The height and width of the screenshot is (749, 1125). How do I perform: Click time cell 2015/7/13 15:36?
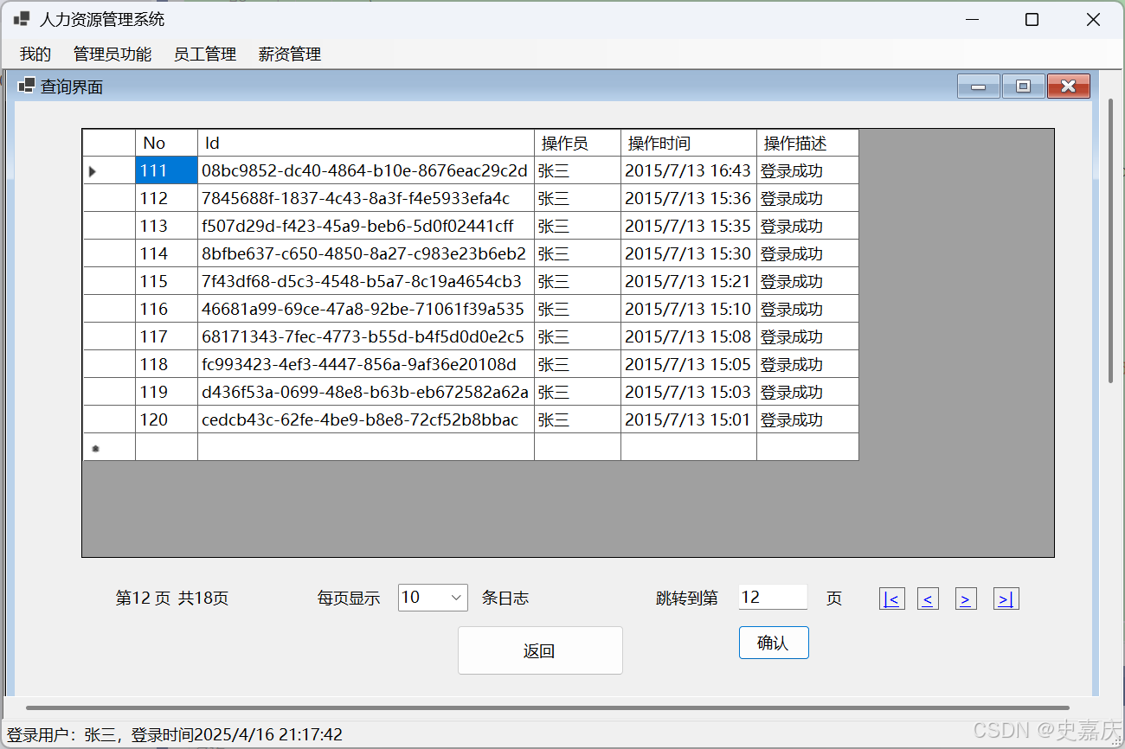pos(689,198)
